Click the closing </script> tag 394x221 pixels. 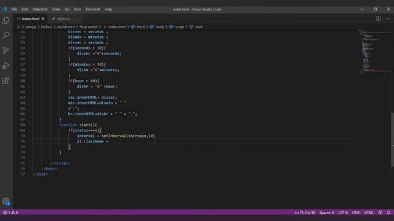pyautogui.click(x=60, y=163)
